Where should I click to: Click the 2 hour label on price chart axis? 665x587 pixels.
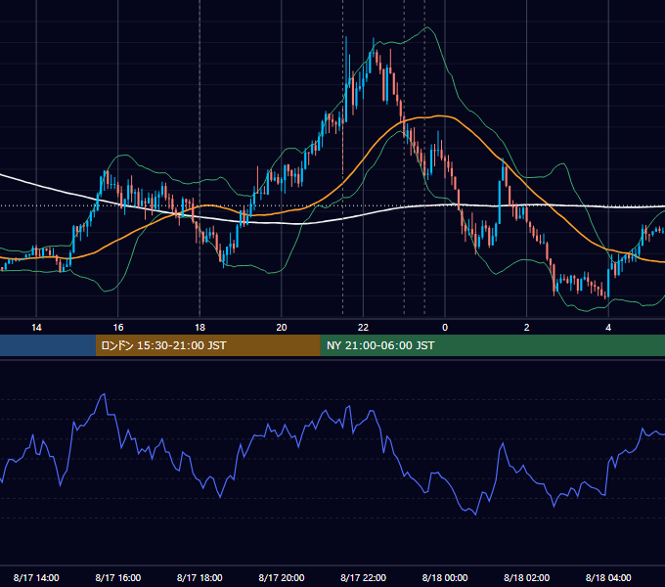pyautogui.click(x=526, y=328)
